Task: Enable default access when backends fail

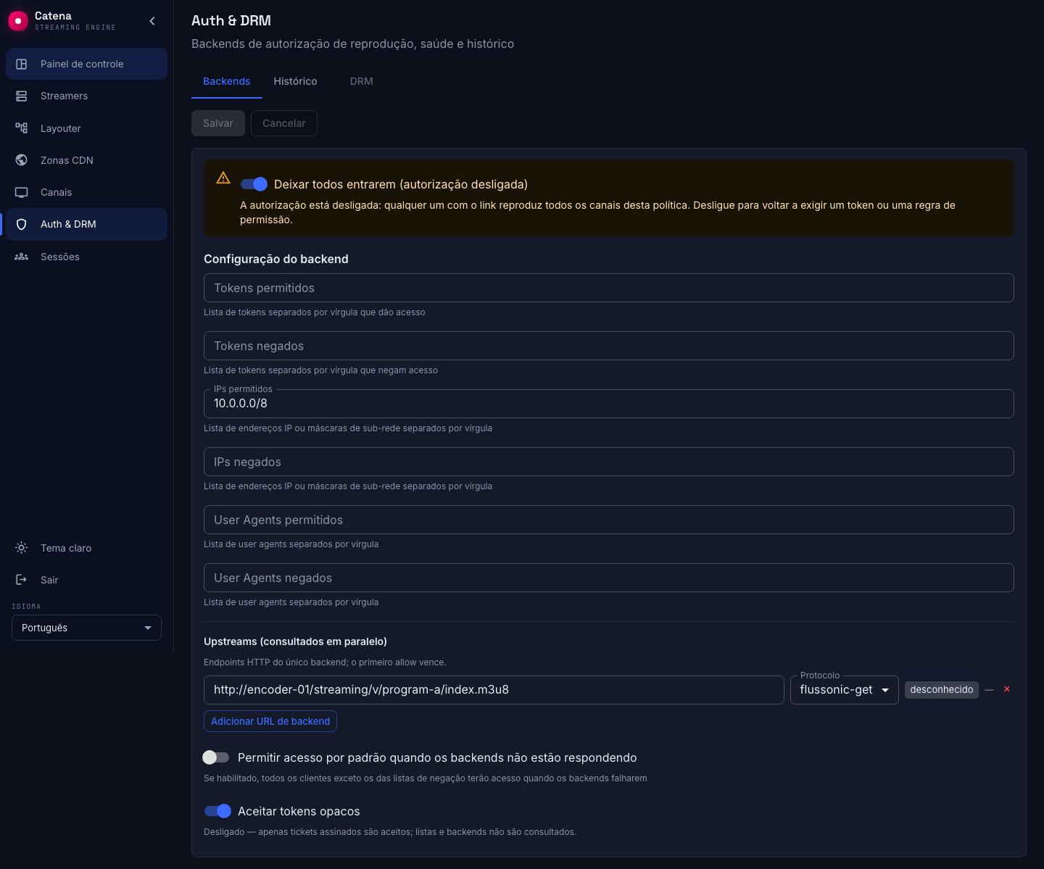Action: [x=216, y=757]
